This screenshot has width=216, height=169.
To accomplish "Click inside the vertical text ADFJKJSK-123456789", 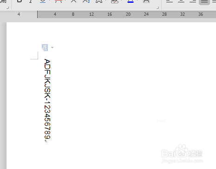I will point(47,99).
